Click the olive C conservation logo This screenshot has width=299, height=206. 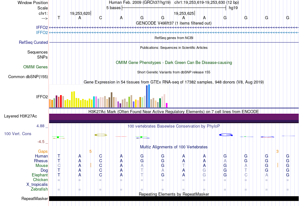(101, 135)
